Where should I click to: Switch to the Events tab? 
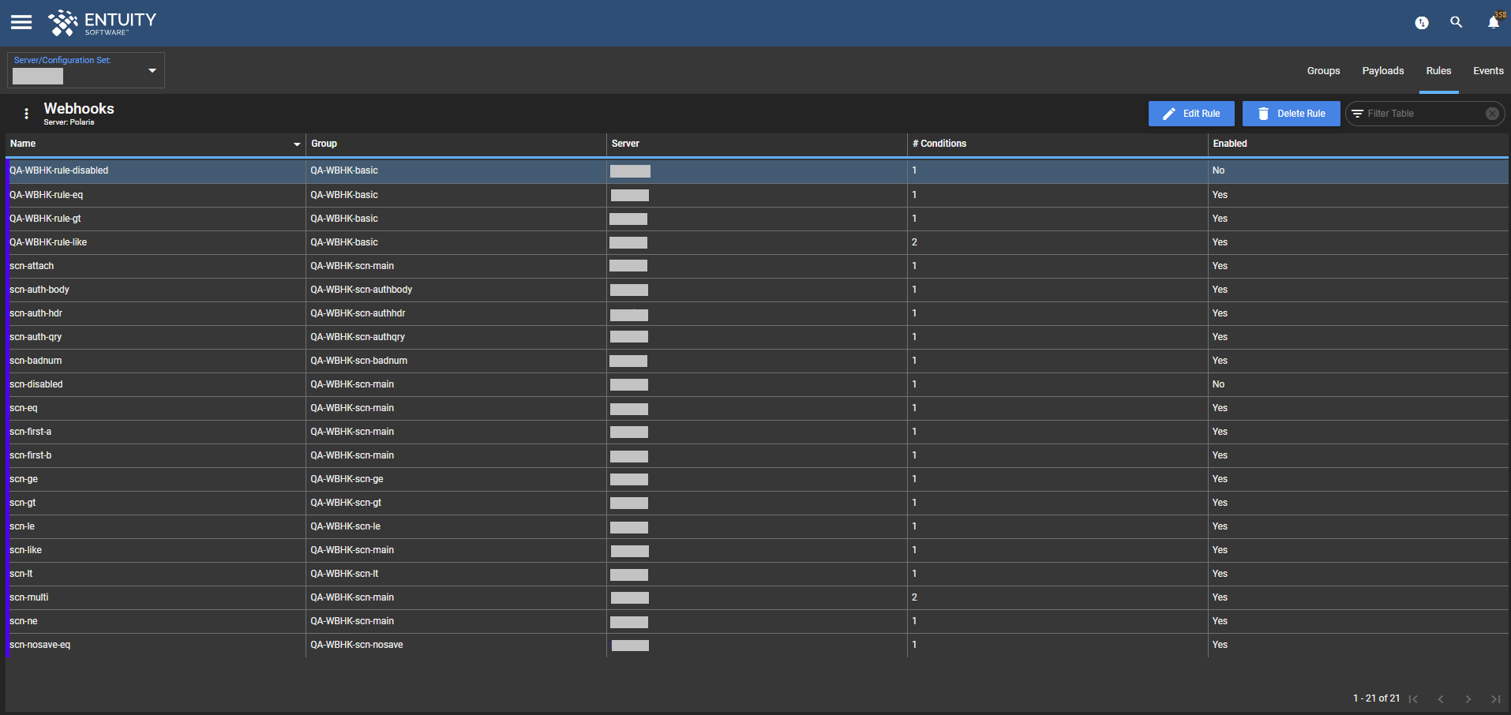click(x=1488, y=71)
